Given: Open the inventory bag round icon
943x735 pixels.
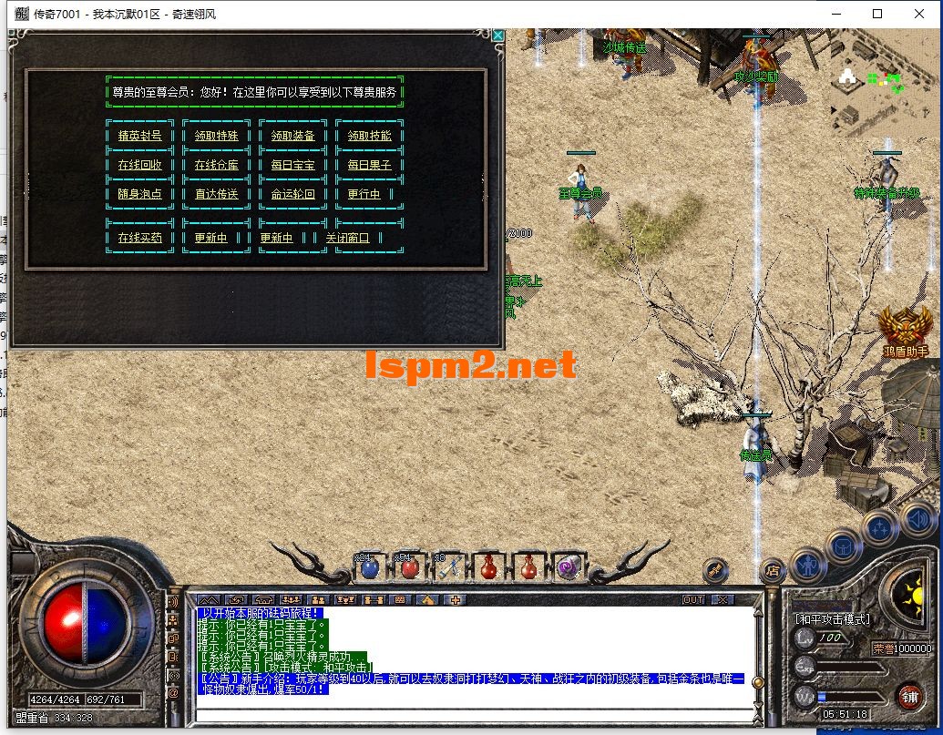Looking at the screenshot, I should 844,546.
